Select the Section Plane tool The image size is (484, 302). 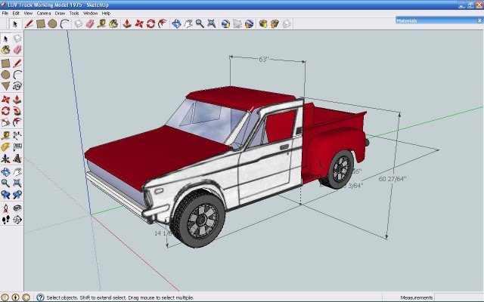coord(17,220)
